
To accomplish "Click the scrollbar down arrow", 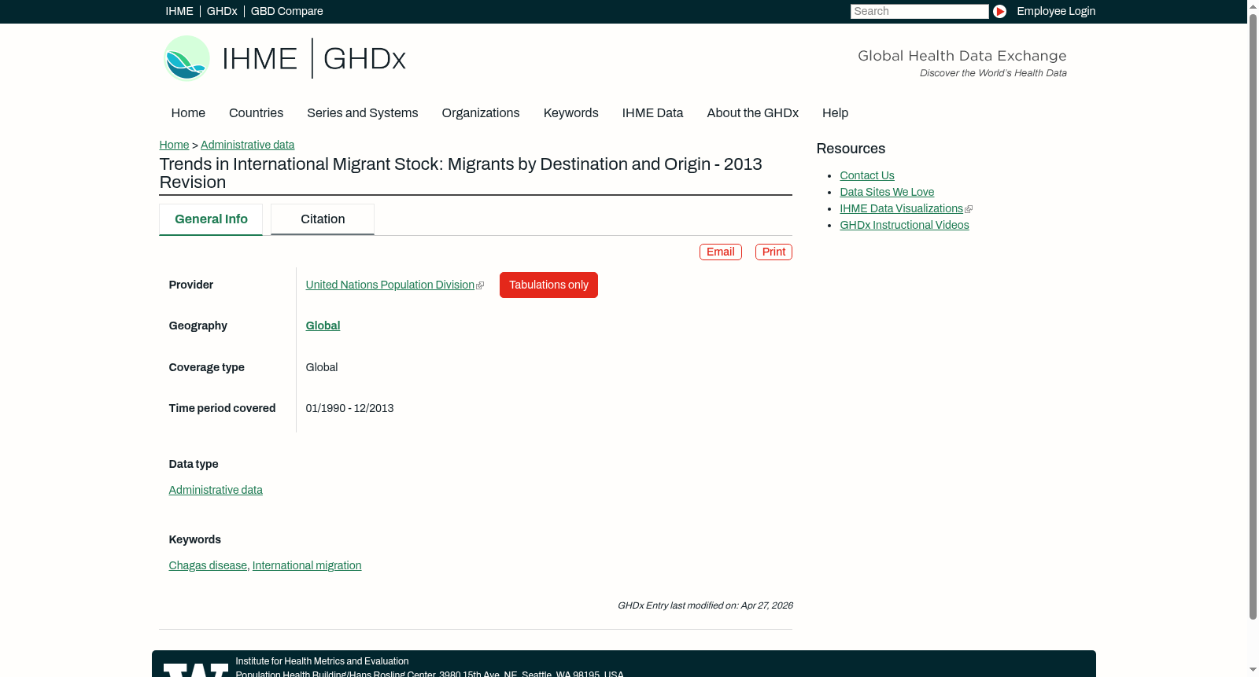I will pos(1253,671).
